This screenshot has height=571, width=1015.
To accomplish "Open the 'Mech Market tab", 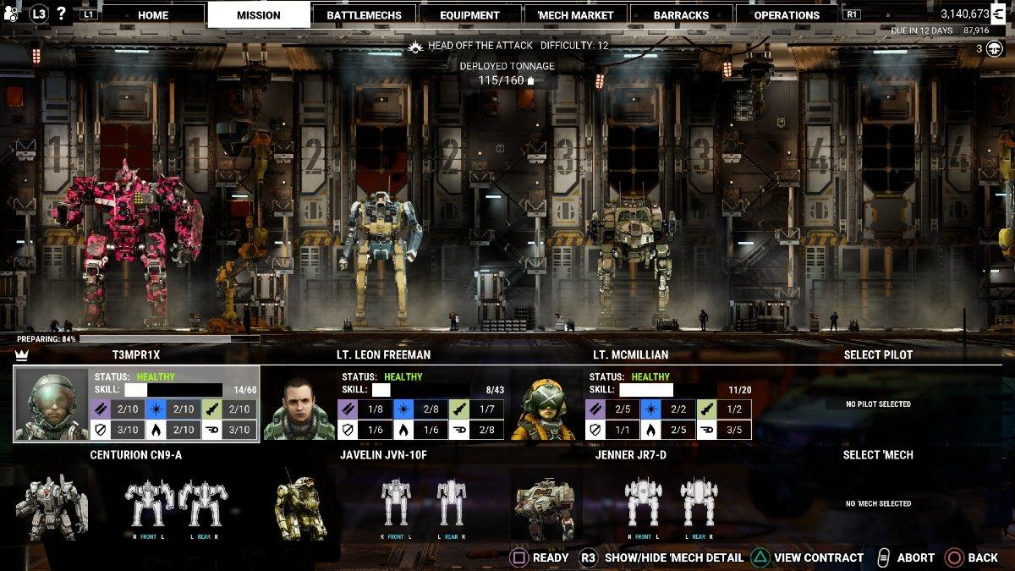I will [575, 15].
